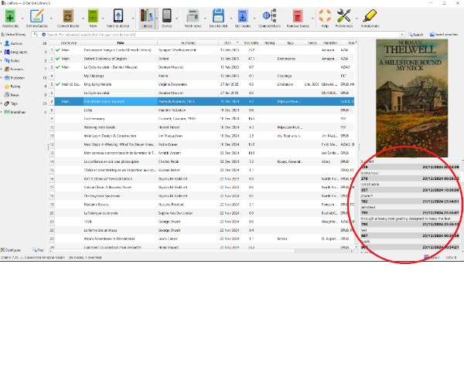
Task: Click the Convert books icon
Action: [67, 17]
